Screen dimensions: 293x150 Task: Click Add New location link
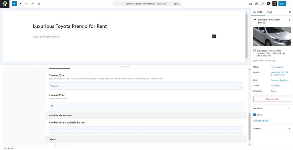tap(261, 120)
